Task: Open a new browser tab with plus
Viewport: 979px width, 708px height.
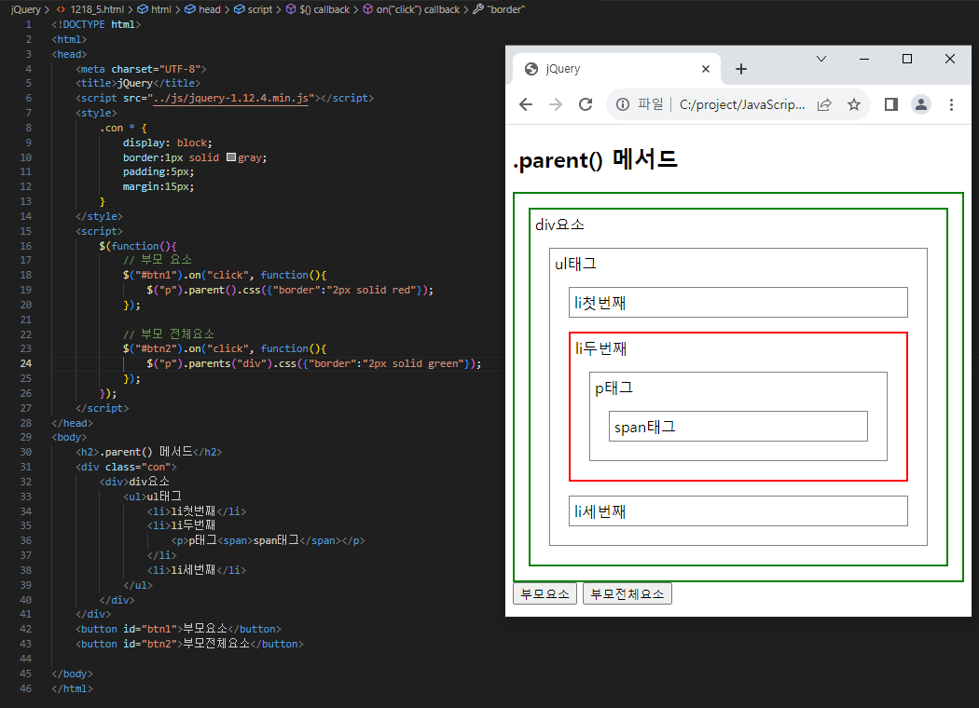Action: (741, 69)
